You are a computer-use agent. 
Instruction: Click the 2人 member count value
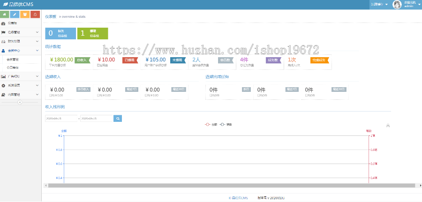click(x=196, y=60)
